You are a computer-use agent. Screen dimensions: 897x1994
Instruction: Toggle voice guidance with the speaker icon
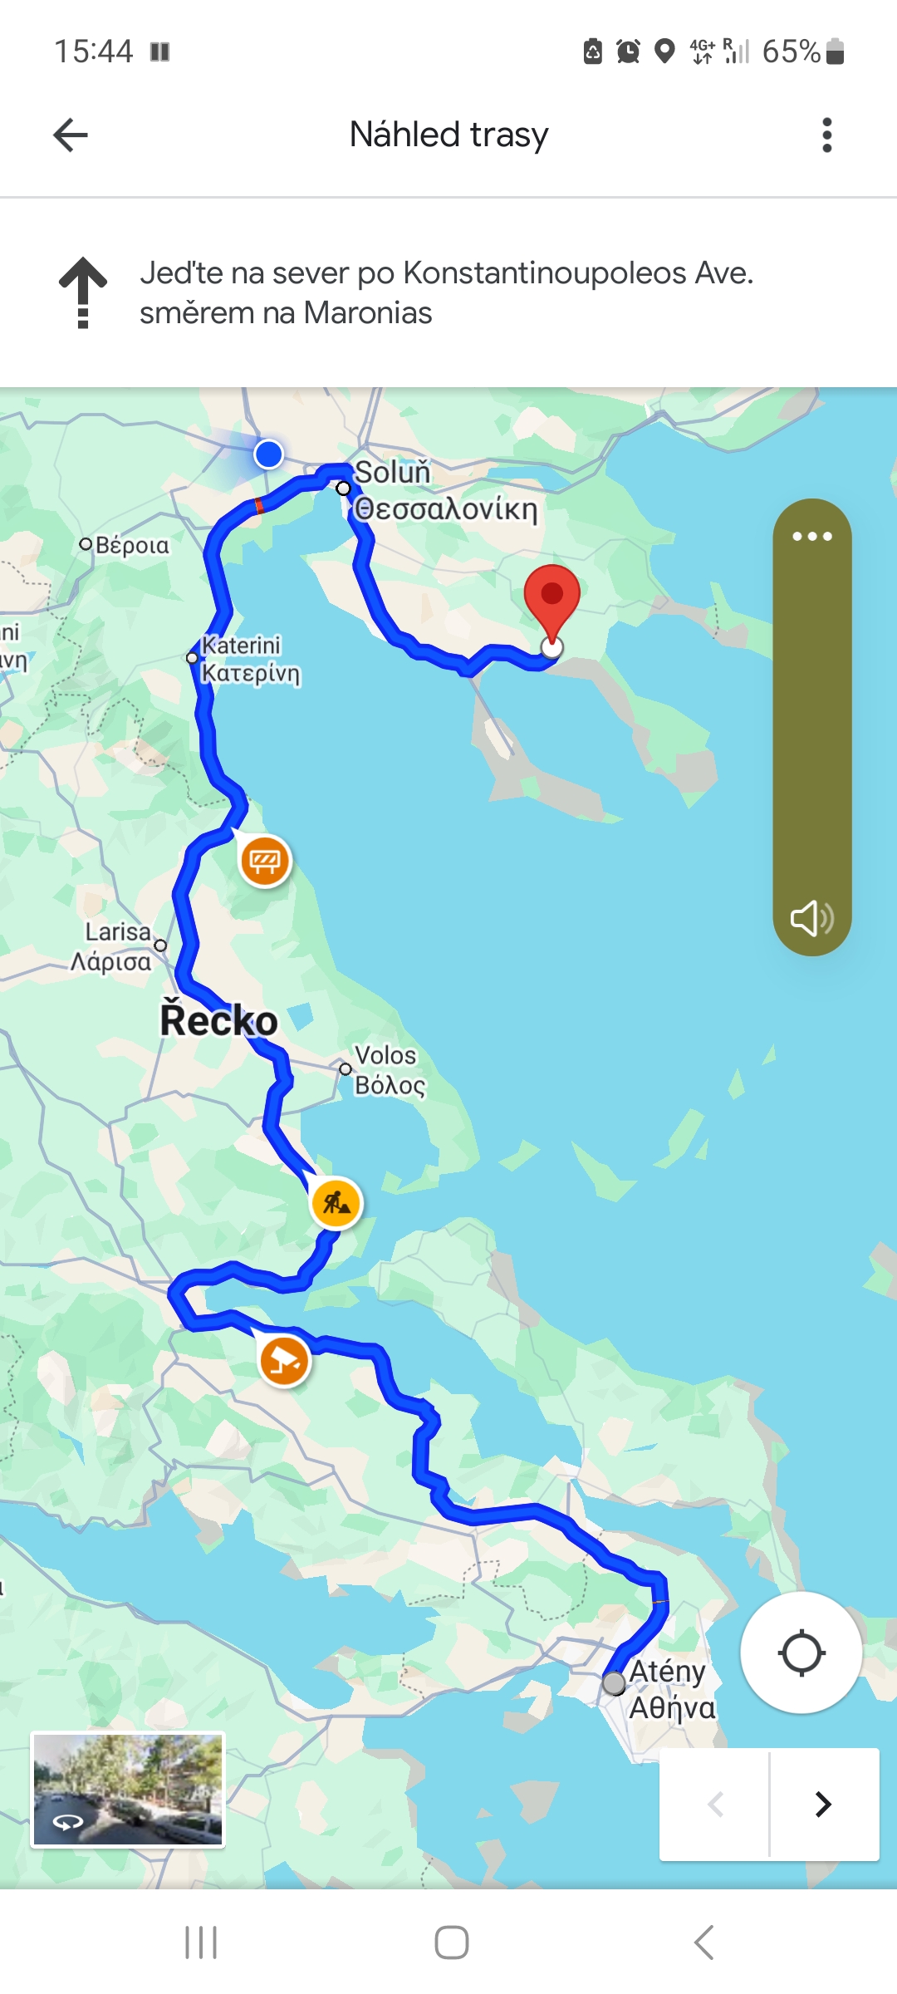pos(811,918)
